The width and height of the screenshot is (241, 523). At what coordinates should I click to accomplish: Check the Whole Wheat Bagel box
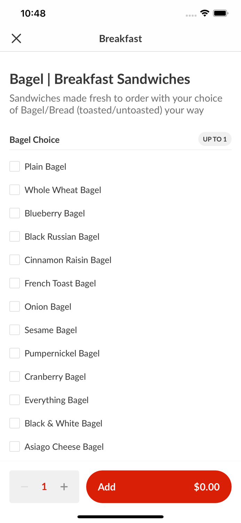[x=14, y=190]
